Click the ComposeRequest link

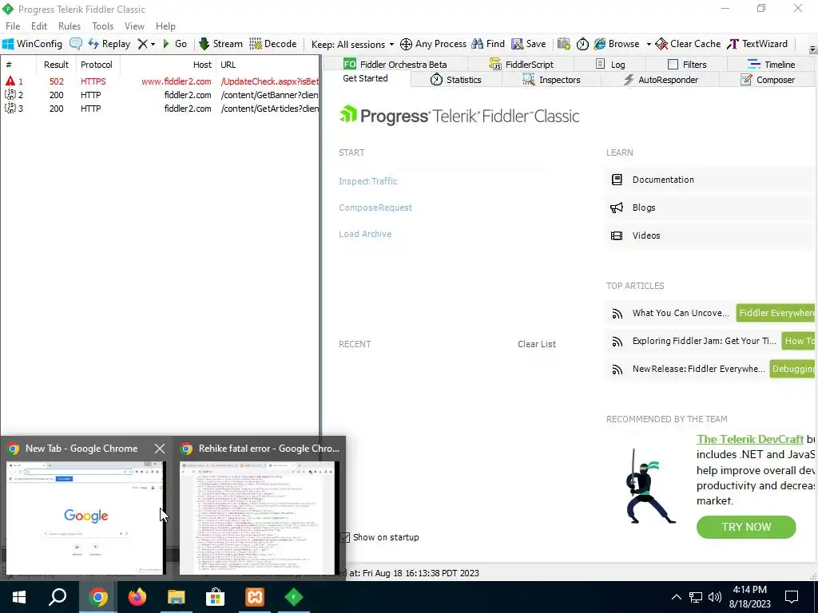(375, 208)
